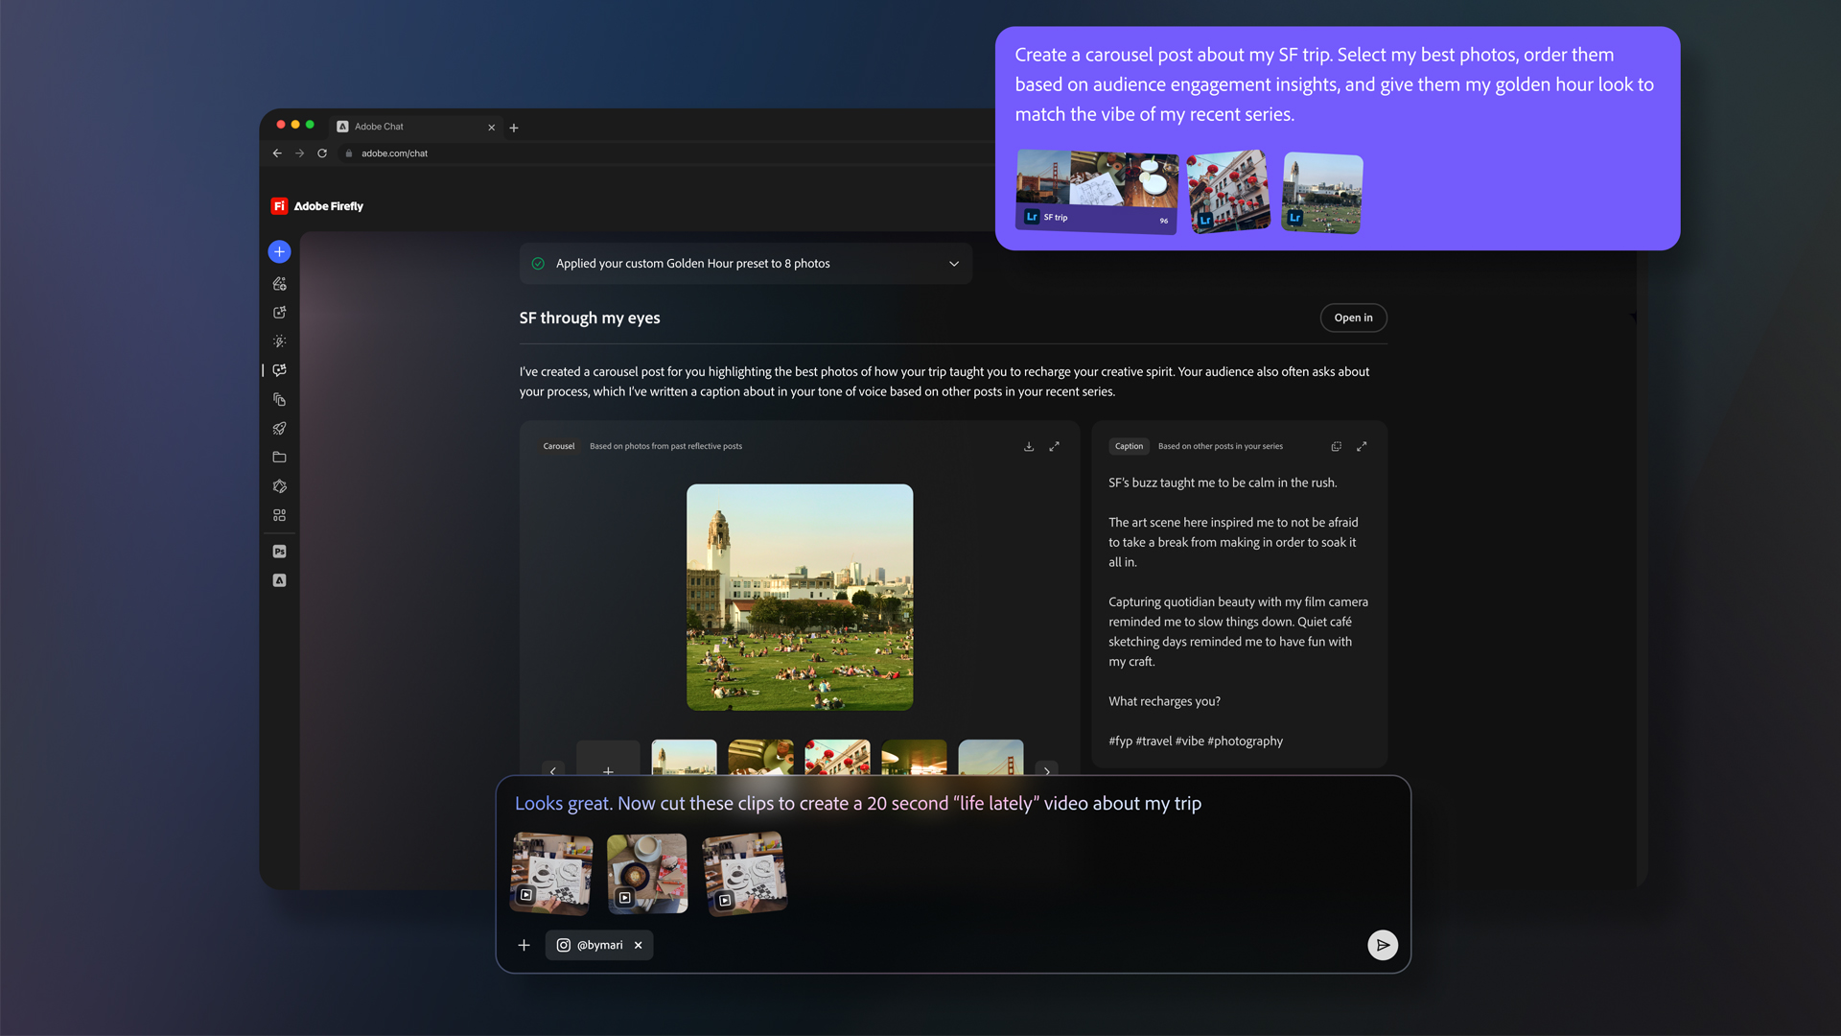Launch Photoshop from sidebar Ps icon
Image resolution: width=1841 pixels, height=1036 pixels.
point(279,552)
